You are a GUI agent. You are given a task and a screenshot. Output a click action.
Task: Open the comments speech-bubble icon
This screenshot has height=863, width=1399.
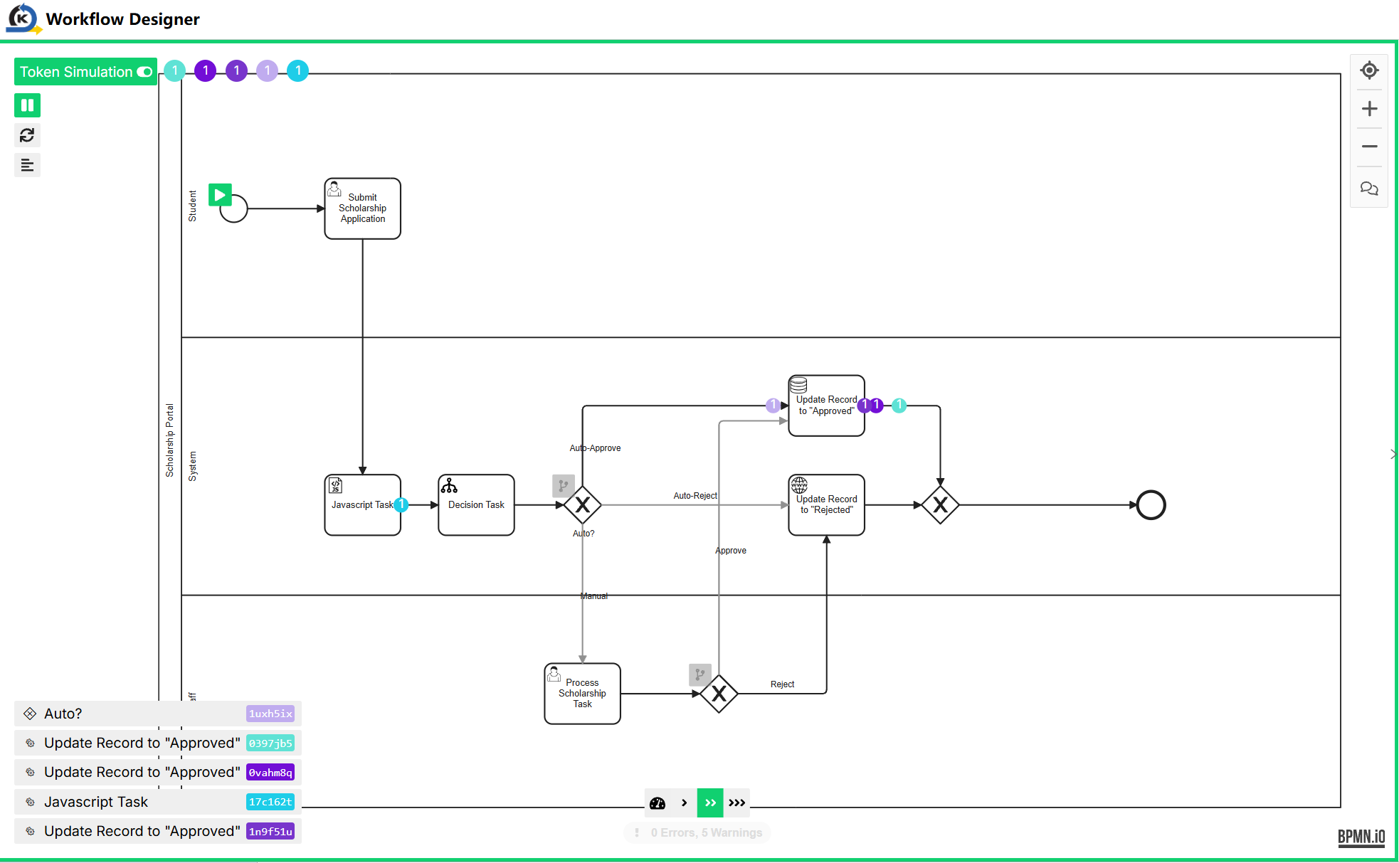tap(1369, 188)
